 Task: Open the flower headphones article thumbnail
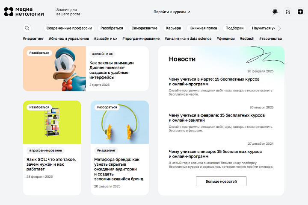120,122
